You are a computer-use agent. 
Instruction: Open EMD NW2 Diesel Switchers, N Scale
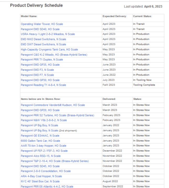pos(43,39)
